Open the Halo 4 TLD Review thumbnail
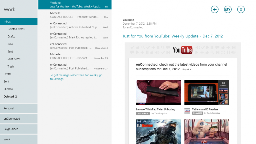Viewport: 256px width, 144px height. coord(158,132)
